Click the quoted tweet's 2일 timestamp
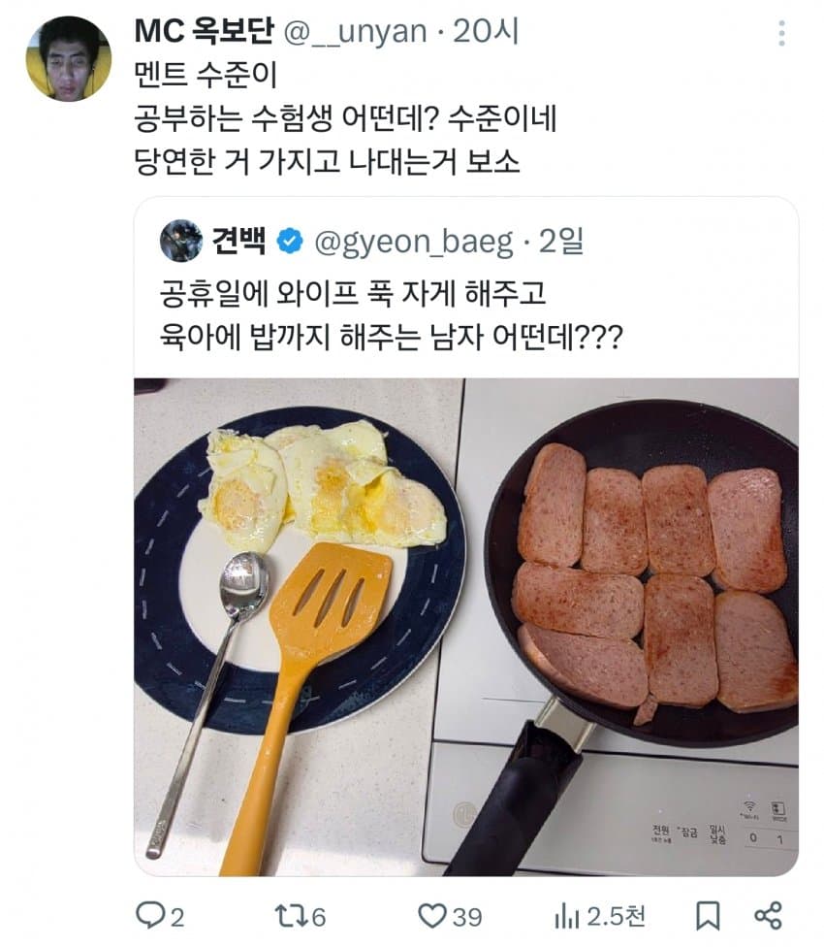 [561, 242]
